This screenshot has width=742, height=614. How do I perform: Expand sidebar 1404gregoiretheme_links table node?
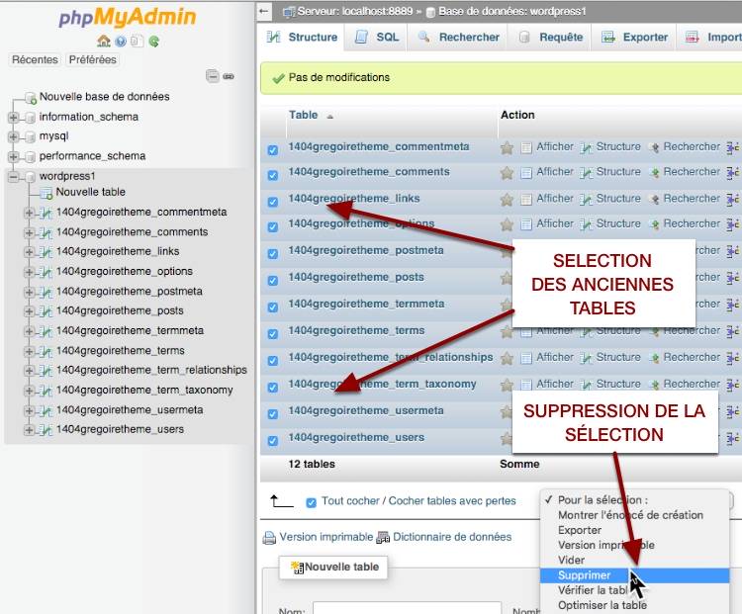[29, 252]
